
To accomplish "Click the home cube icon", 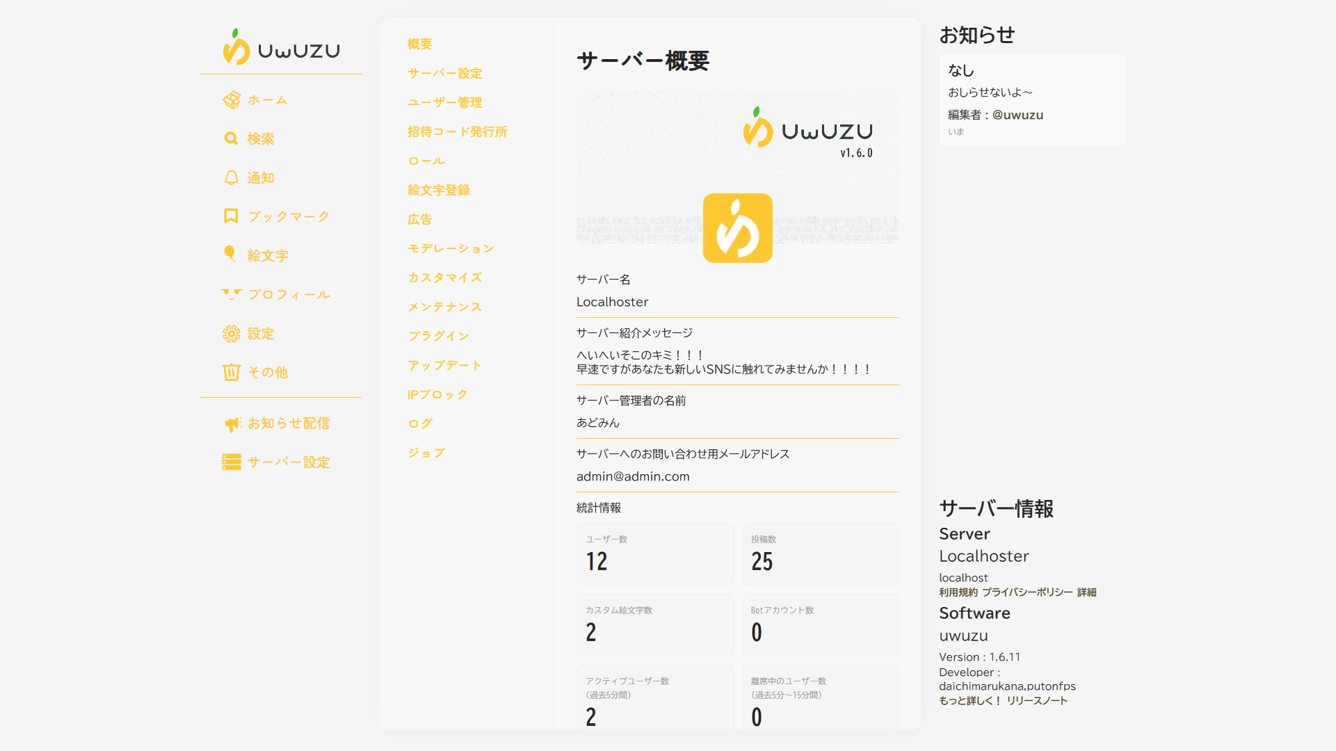I will point(231,100).
